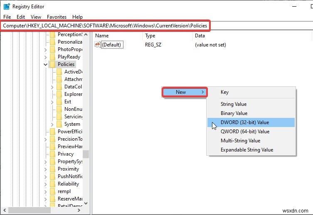Click the Privacy folder icon
313x215 pixels.
coord(52,154)
